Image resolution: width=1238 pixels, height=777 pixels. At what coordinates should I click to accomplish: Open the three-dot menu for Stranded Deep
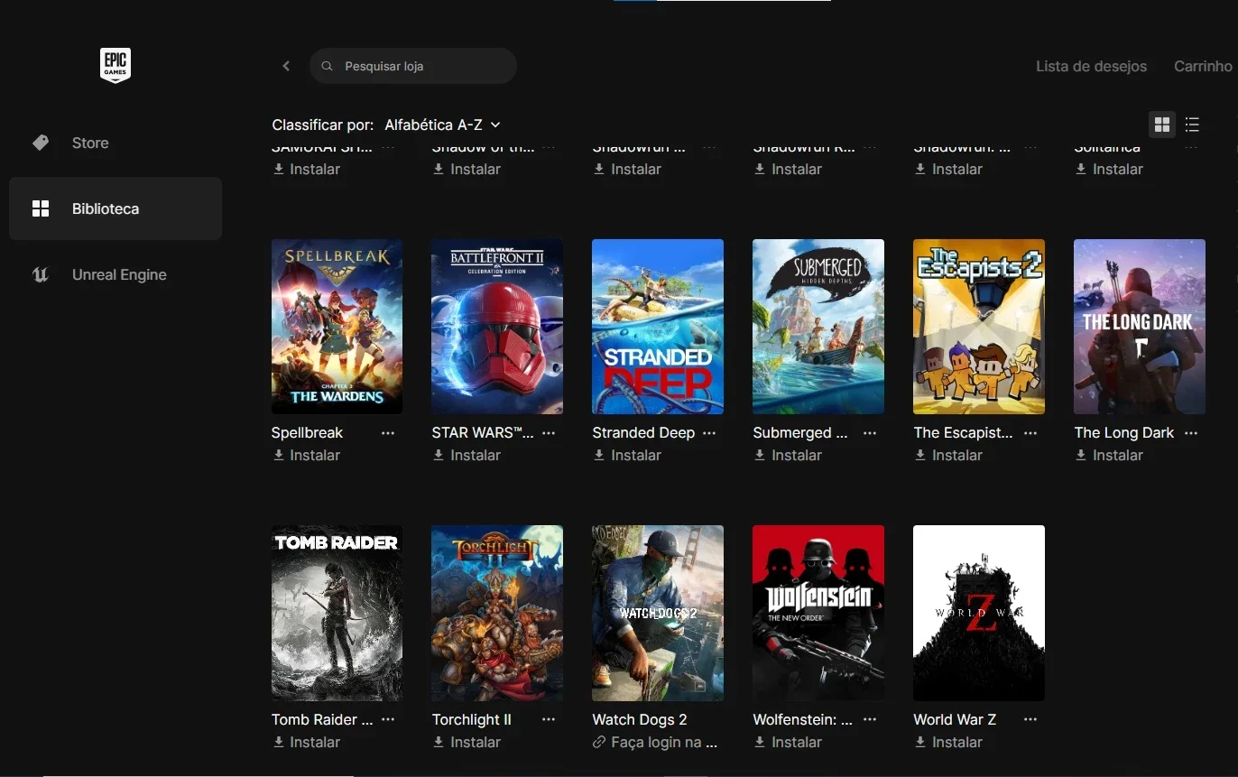coord(709,433)
